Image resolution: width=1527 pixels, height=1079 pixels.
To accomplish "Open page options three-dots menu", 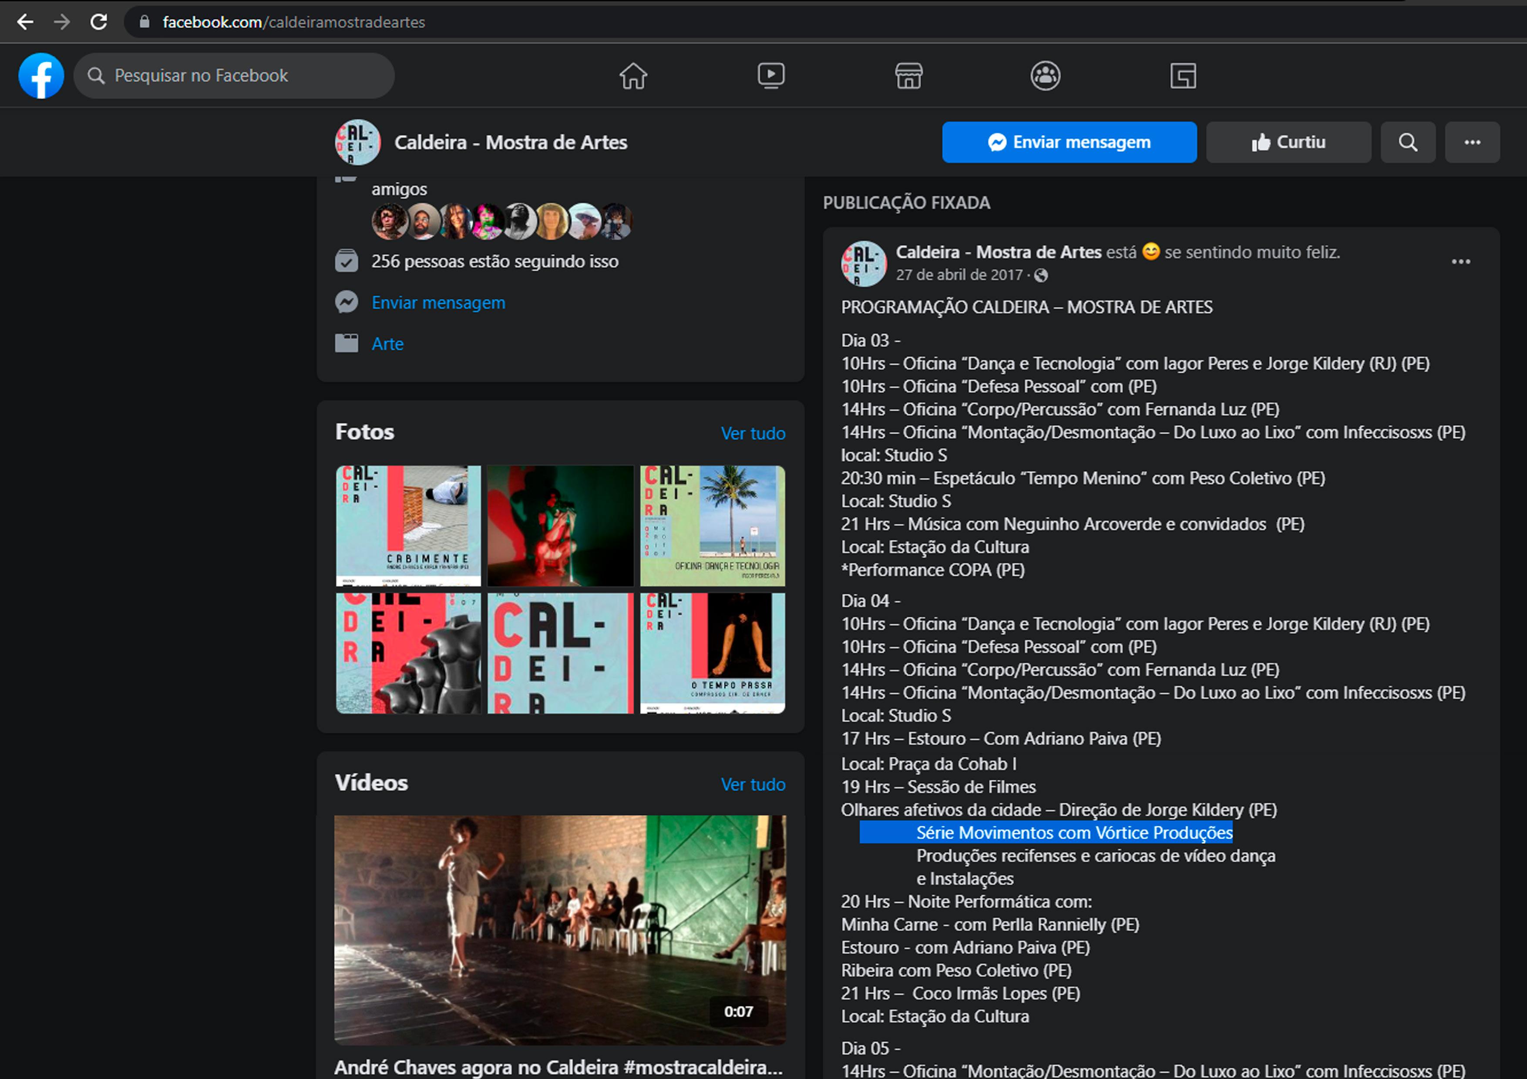I will [1472, 142].
